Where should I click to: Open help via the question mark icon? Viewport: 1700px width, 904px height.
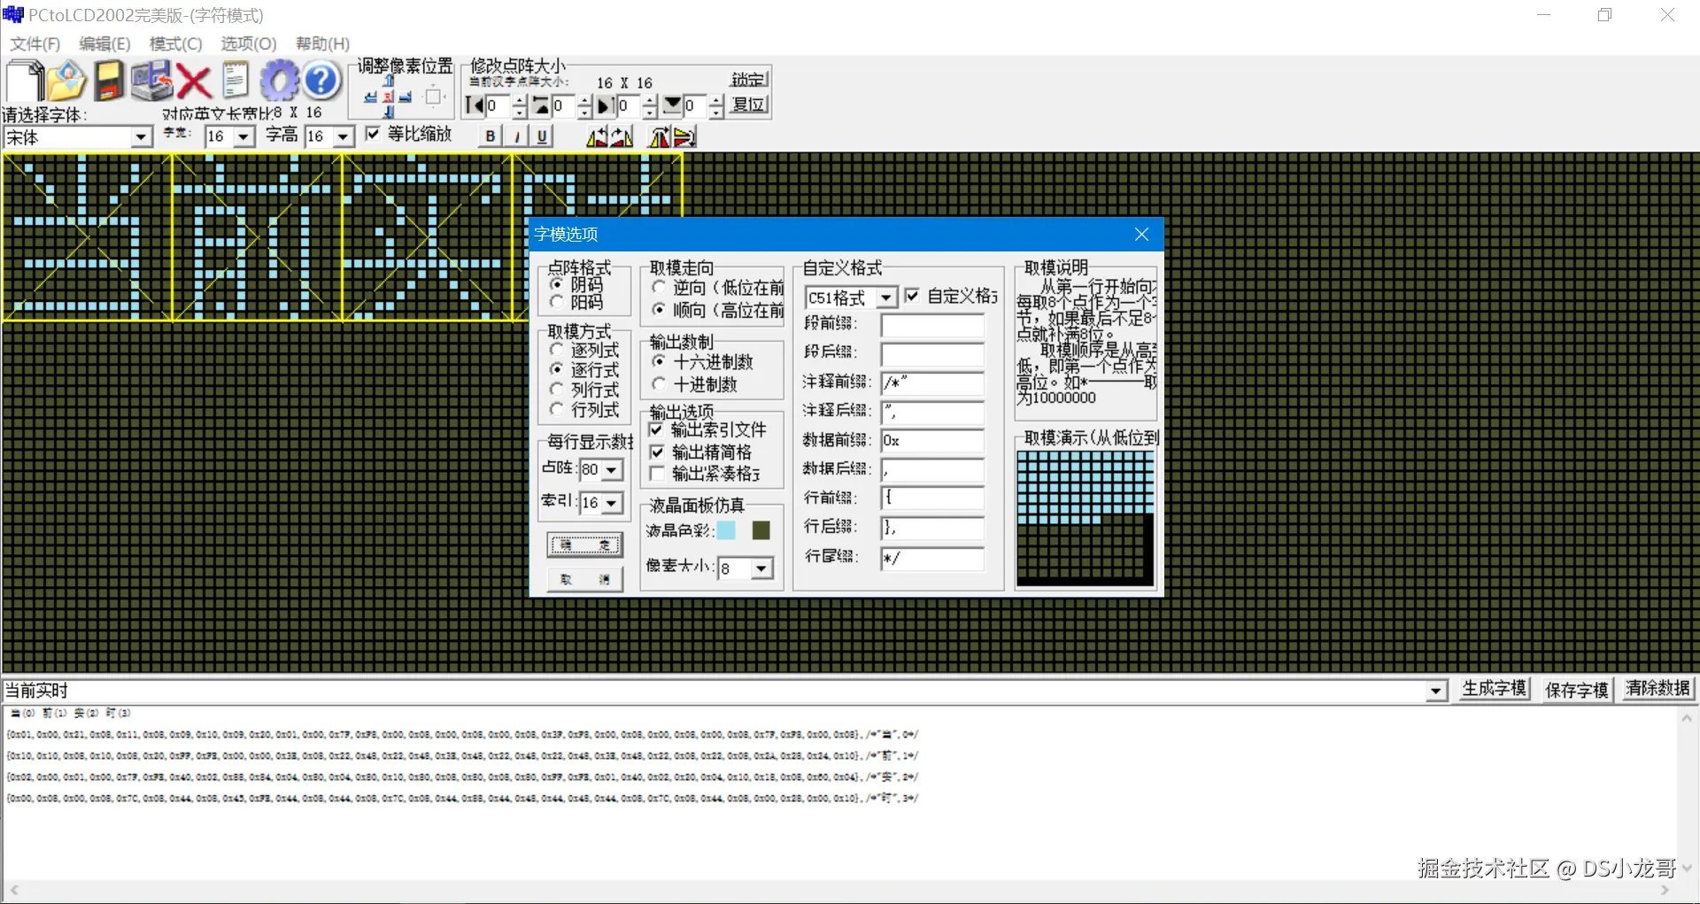(321, 80)
